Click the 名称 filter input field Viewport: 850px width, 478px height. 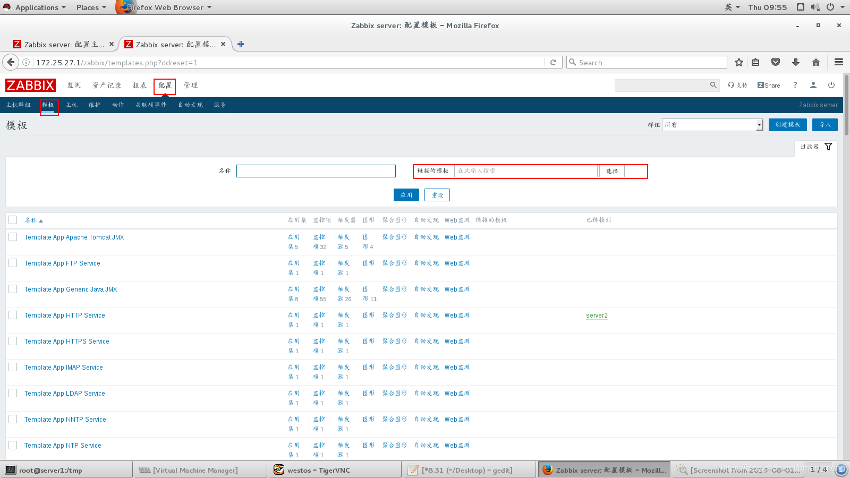click(x=316, y=171)
